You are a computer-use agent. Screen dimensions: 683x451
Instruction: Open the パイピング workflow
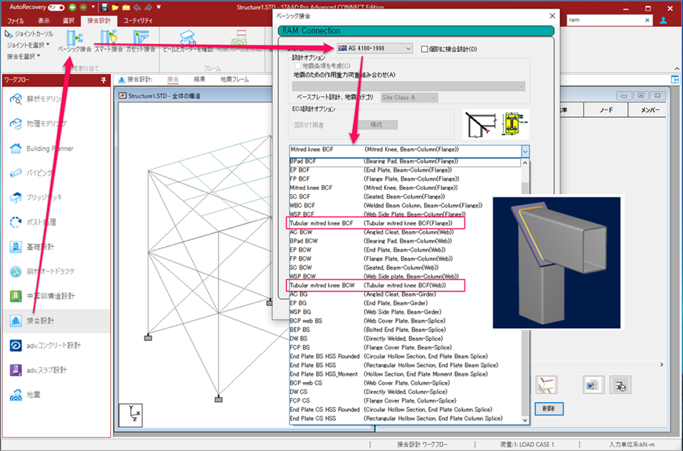57,173
